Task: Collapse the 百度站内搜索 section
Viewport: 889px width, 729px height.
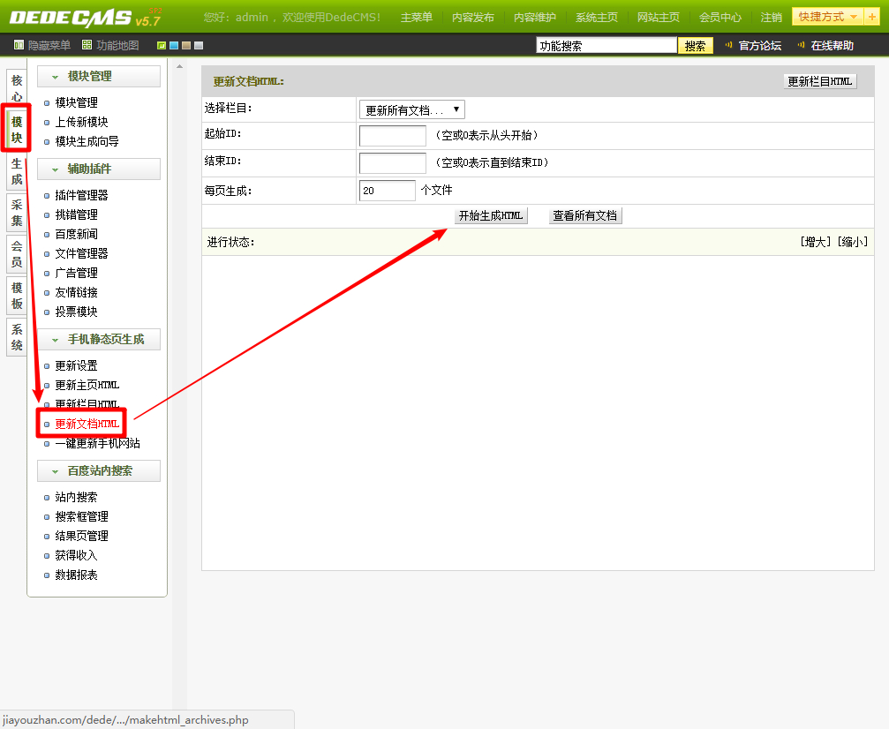Action: pyautogui.click(x=98, y=471)
